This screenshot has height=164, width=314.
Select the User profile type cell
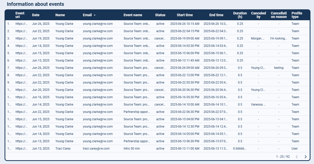click(295, 149)
